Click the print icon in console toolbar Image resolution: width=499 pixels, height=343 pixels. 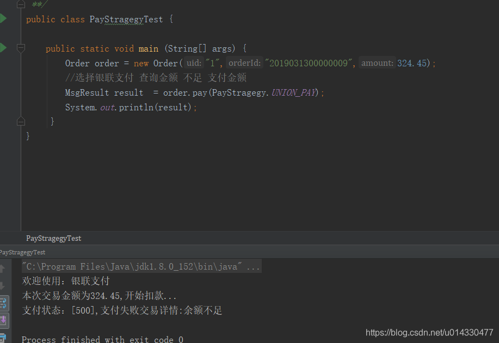point(3,338)
